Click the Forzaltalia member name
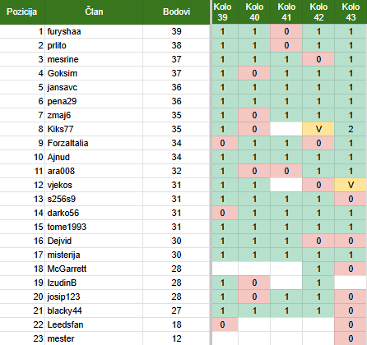The height and width of the screenshot is (345, 367). pyautogui.click(x=67, y=143)
